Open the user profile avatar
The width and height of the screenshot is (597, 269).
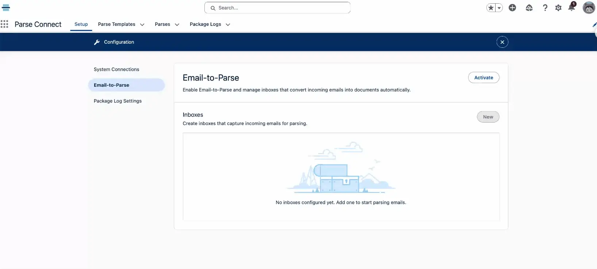[x=589, y=8]
